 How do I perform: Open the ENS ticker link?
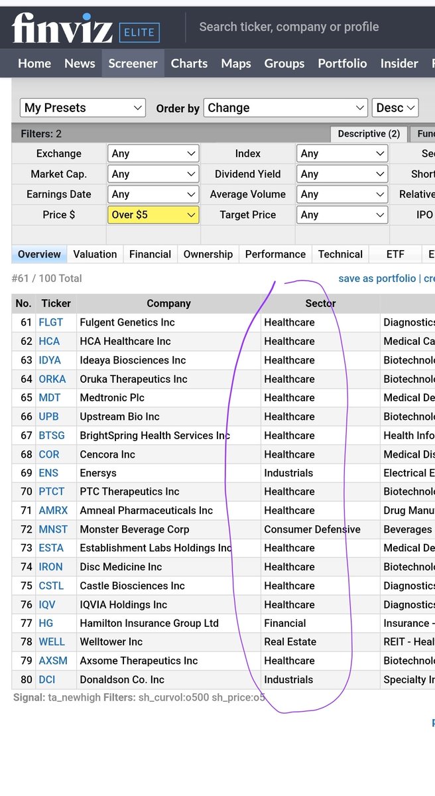48,473
